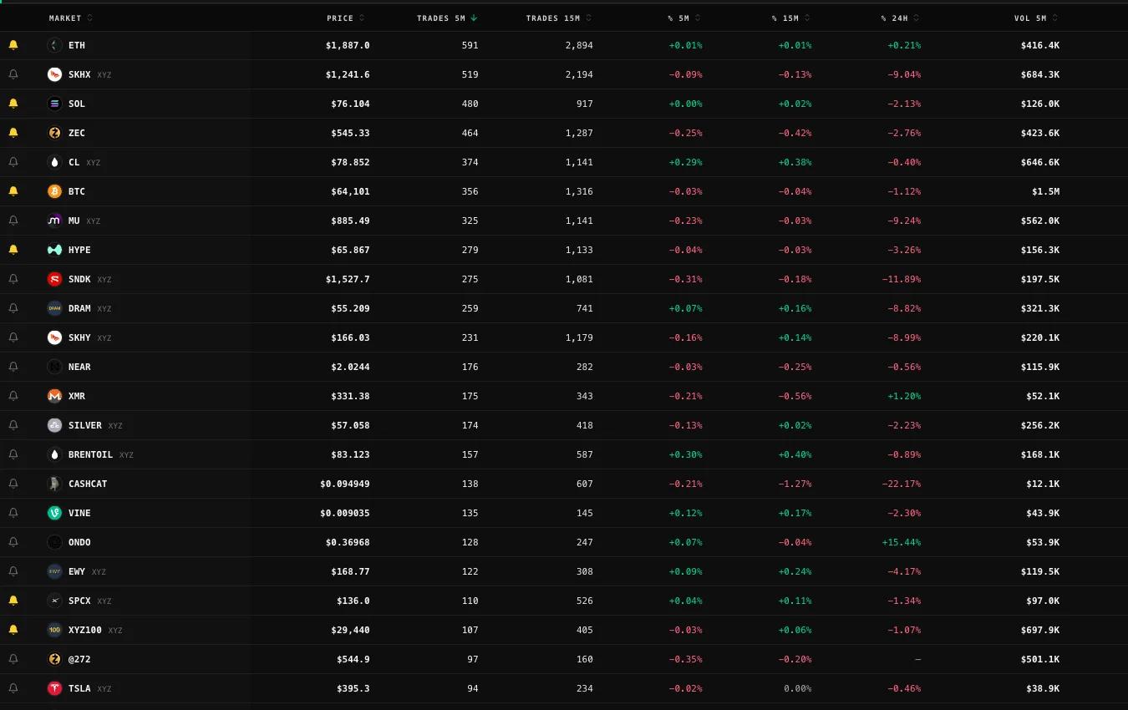Click the XMR coin icon
The width and height of the screenshot is (1128, 710).
click(x=54, y=396)
